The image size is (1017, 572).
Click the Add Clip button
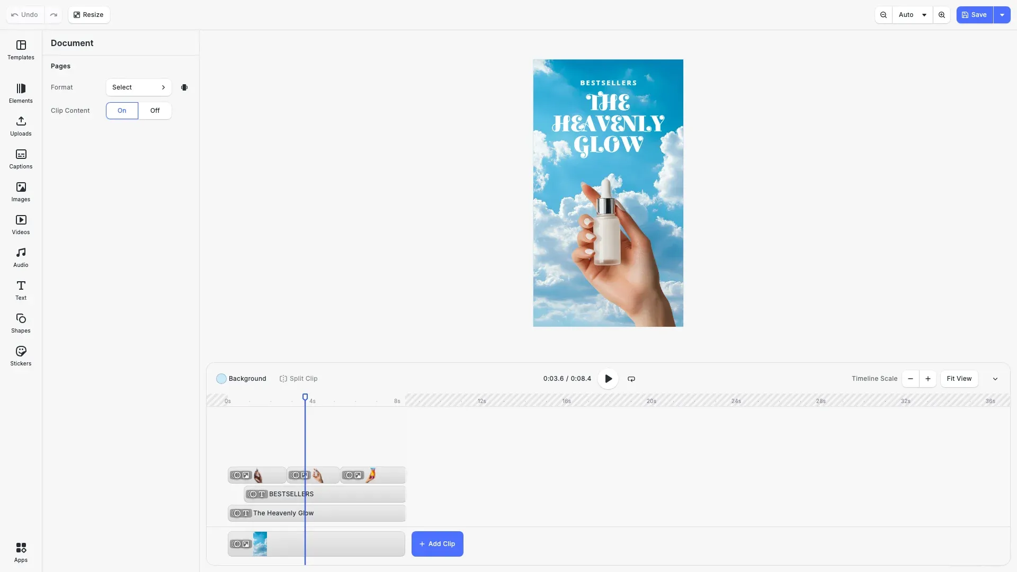(x=437, y=543)
